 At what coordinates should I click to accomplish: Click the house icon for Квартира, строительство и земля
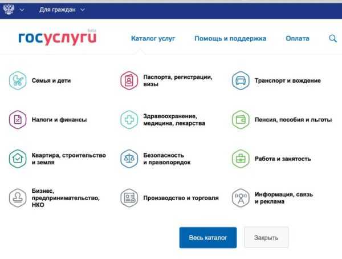(18, 159)
